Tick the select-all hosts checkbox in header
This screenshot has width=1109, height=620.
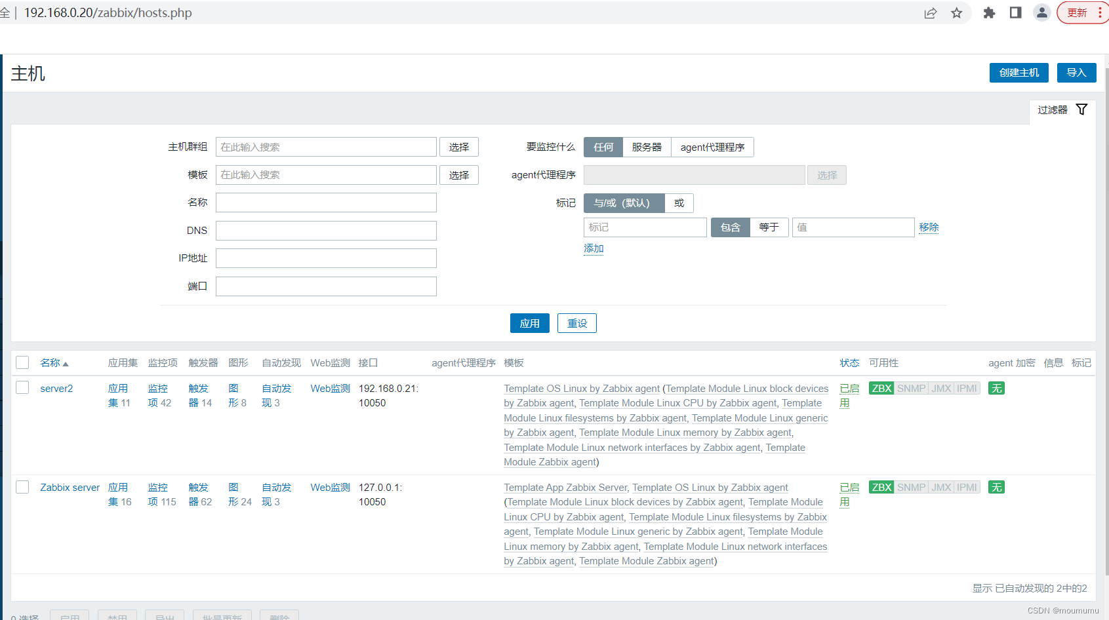click(22, 362)
